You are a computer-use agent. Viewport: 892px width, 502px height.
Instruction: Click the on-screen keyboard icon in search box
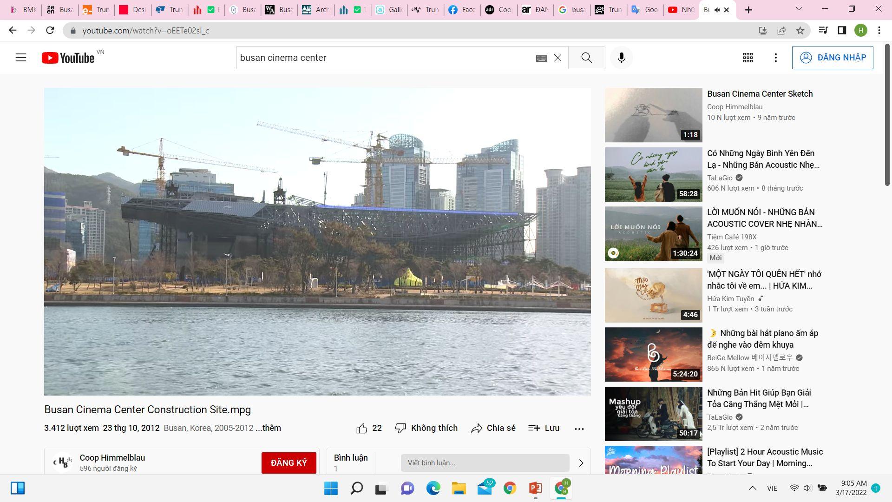(x=541, y=58)
